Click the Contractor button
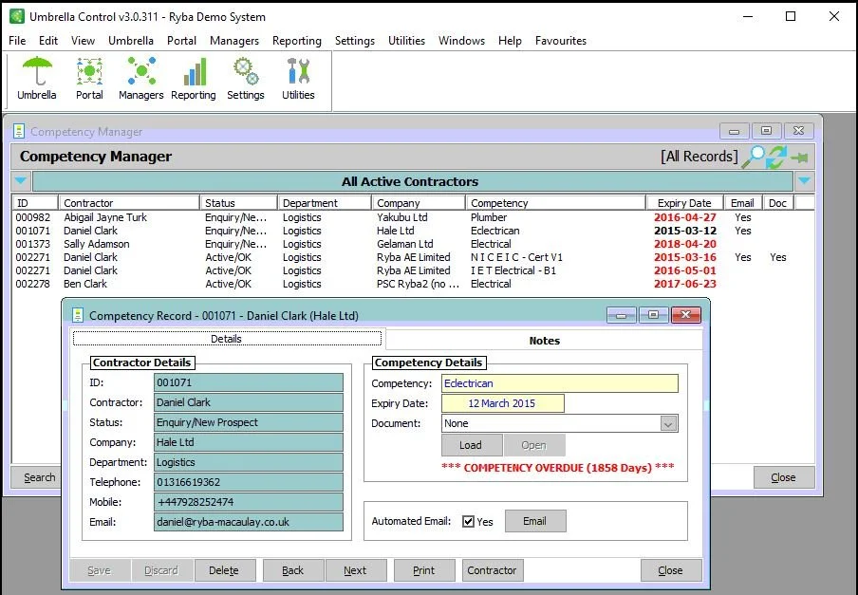Screen dimensions: 858x595 tap(493, 570)
